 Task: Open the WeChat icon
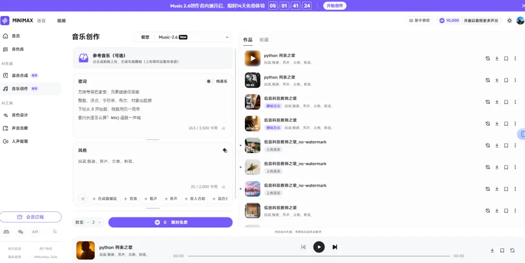coord(21,232)
